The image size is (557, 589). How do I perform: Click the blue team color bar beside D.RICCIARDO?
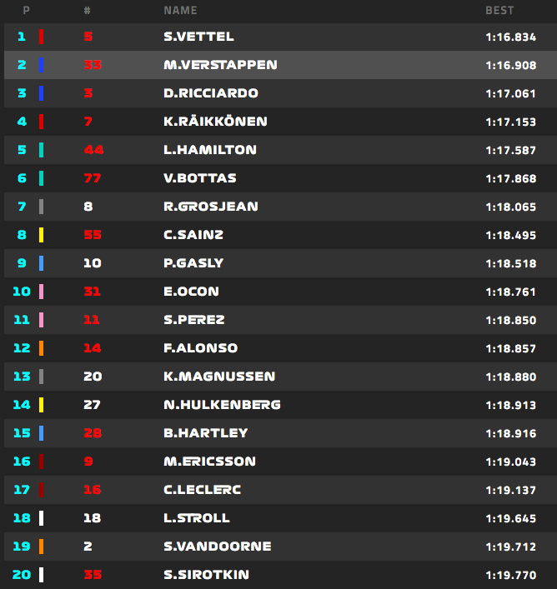(41, 93)
